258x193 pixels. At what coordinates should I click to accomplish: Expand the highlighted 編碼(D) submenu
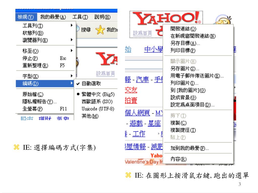point(45,83)
